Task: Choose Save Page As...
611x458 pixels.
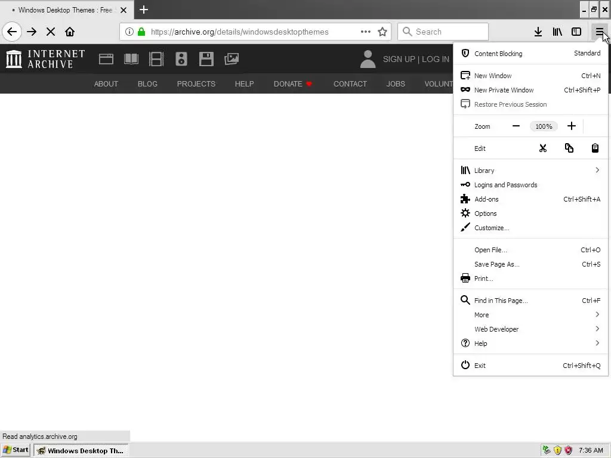Action: coord(530,264)
